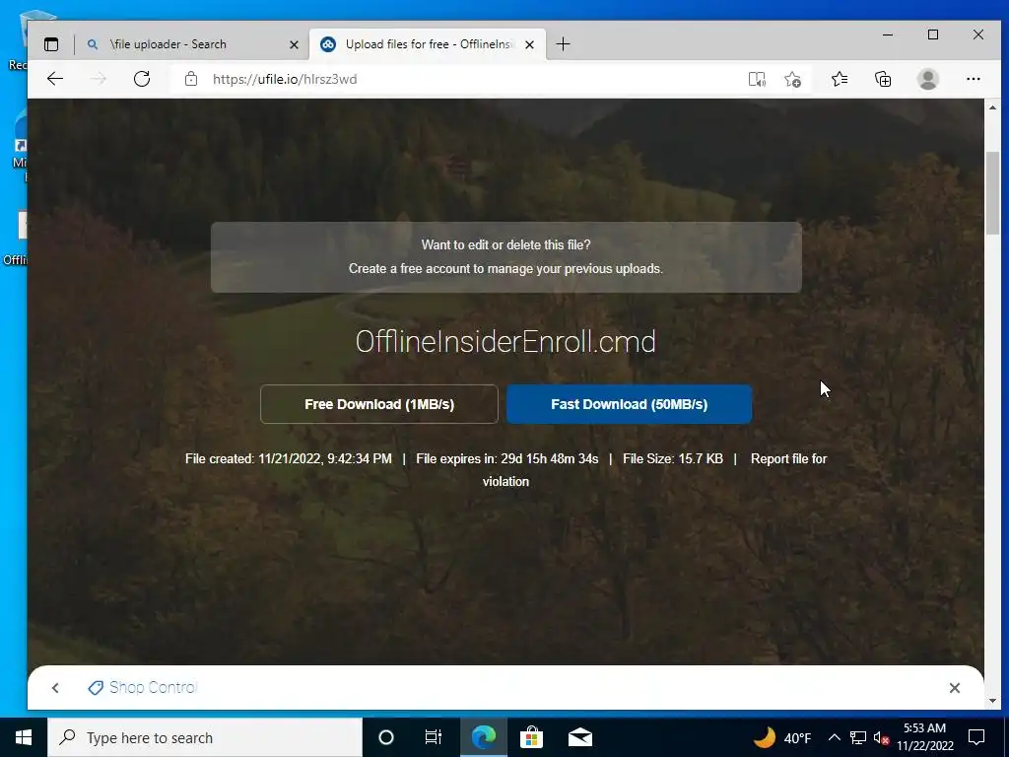Click OfflineInsiderEnroll.cmd file name
This screenshot has width=1009, height=757.
click(x=505, y=341)
